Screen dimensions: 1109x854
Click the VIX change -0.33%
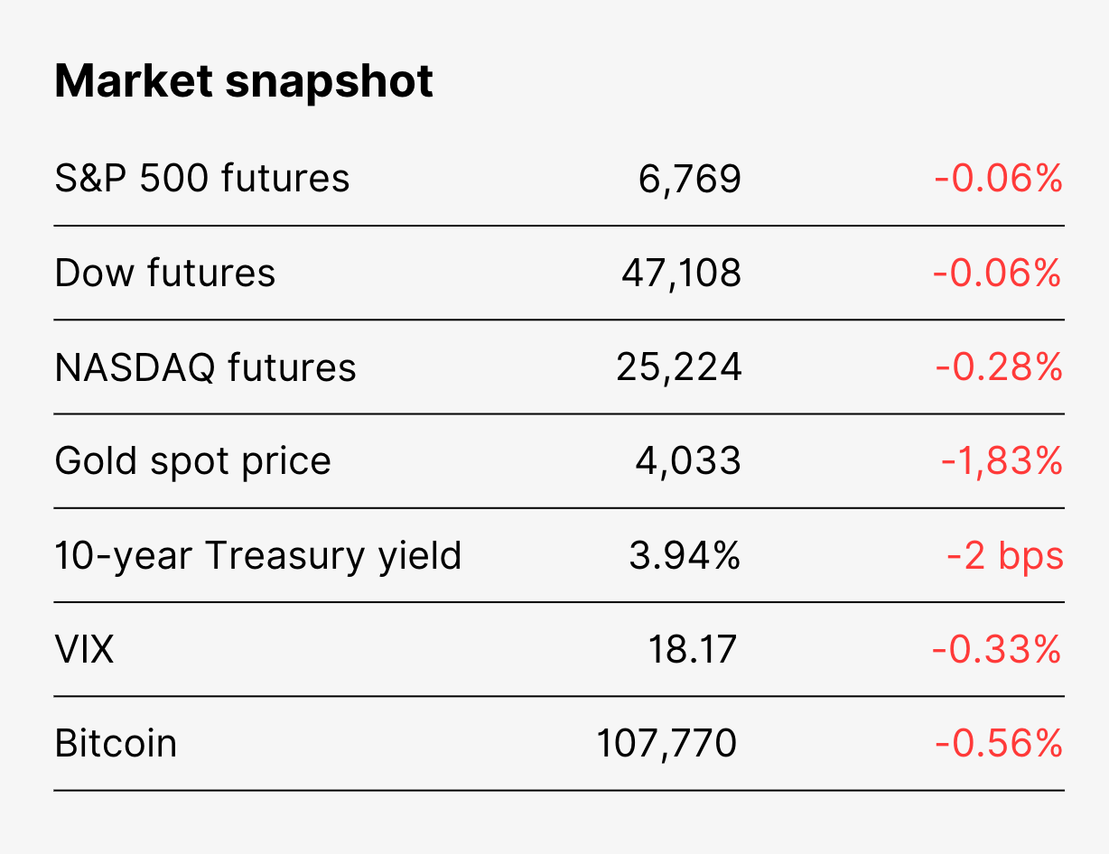tap(997, 650)
